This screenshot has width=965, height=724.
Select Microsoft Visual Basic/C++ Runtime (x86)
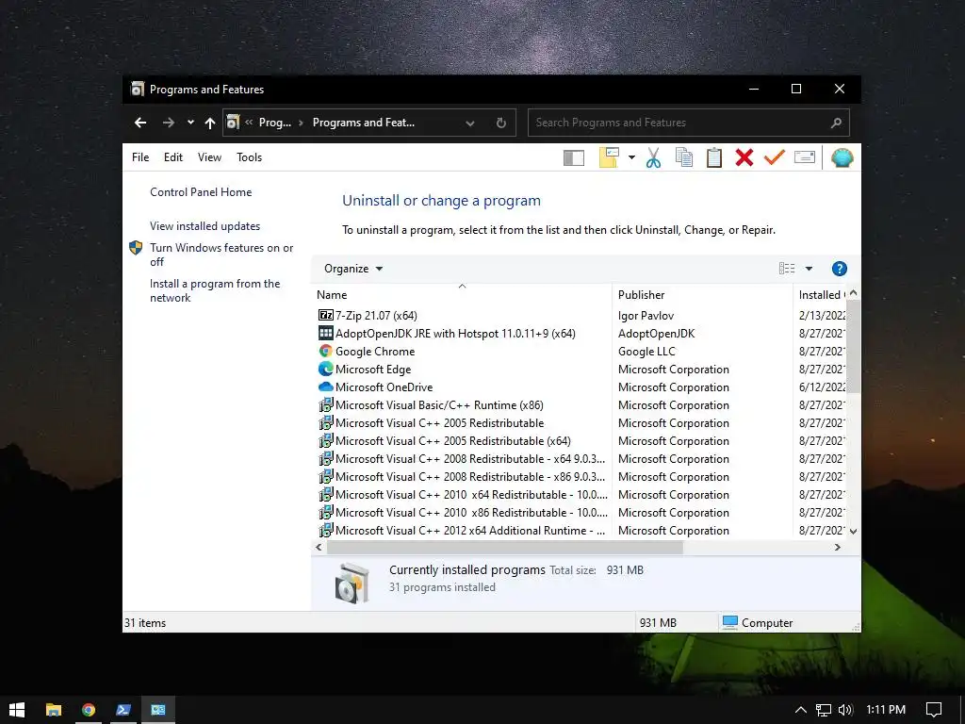pos(431,404)
